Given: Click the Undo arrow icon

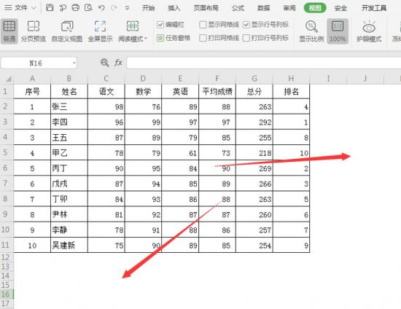Looking at the screenshot, I should point(101,8).
